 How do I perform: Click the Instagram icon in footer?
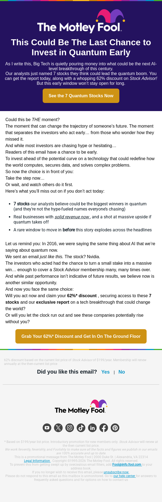(x=70, y=428)
